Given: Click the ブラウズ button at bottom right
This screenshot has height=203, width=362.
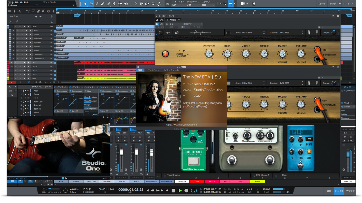Looking at the screenshot, I should click(350, 191).
